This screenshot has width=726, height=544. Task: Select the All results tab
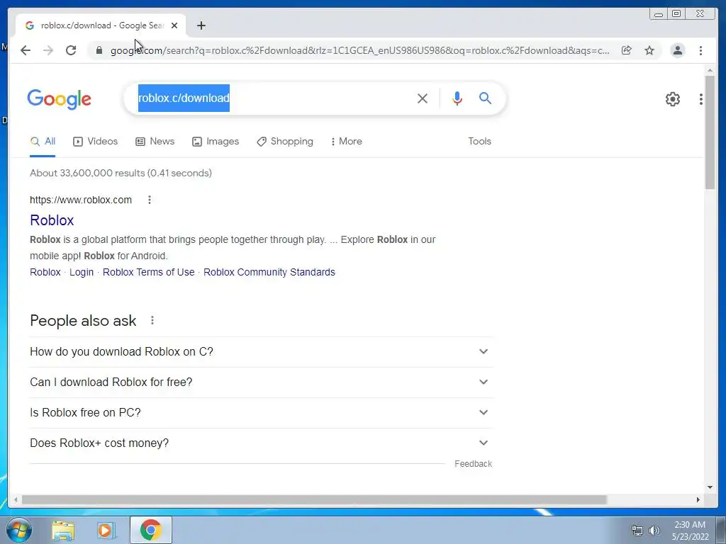(43, 141)
